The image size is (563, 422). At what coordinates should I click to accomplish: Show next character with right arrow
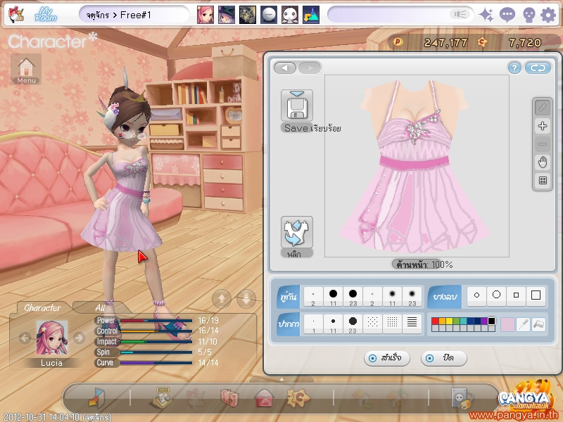click(79, 338)
